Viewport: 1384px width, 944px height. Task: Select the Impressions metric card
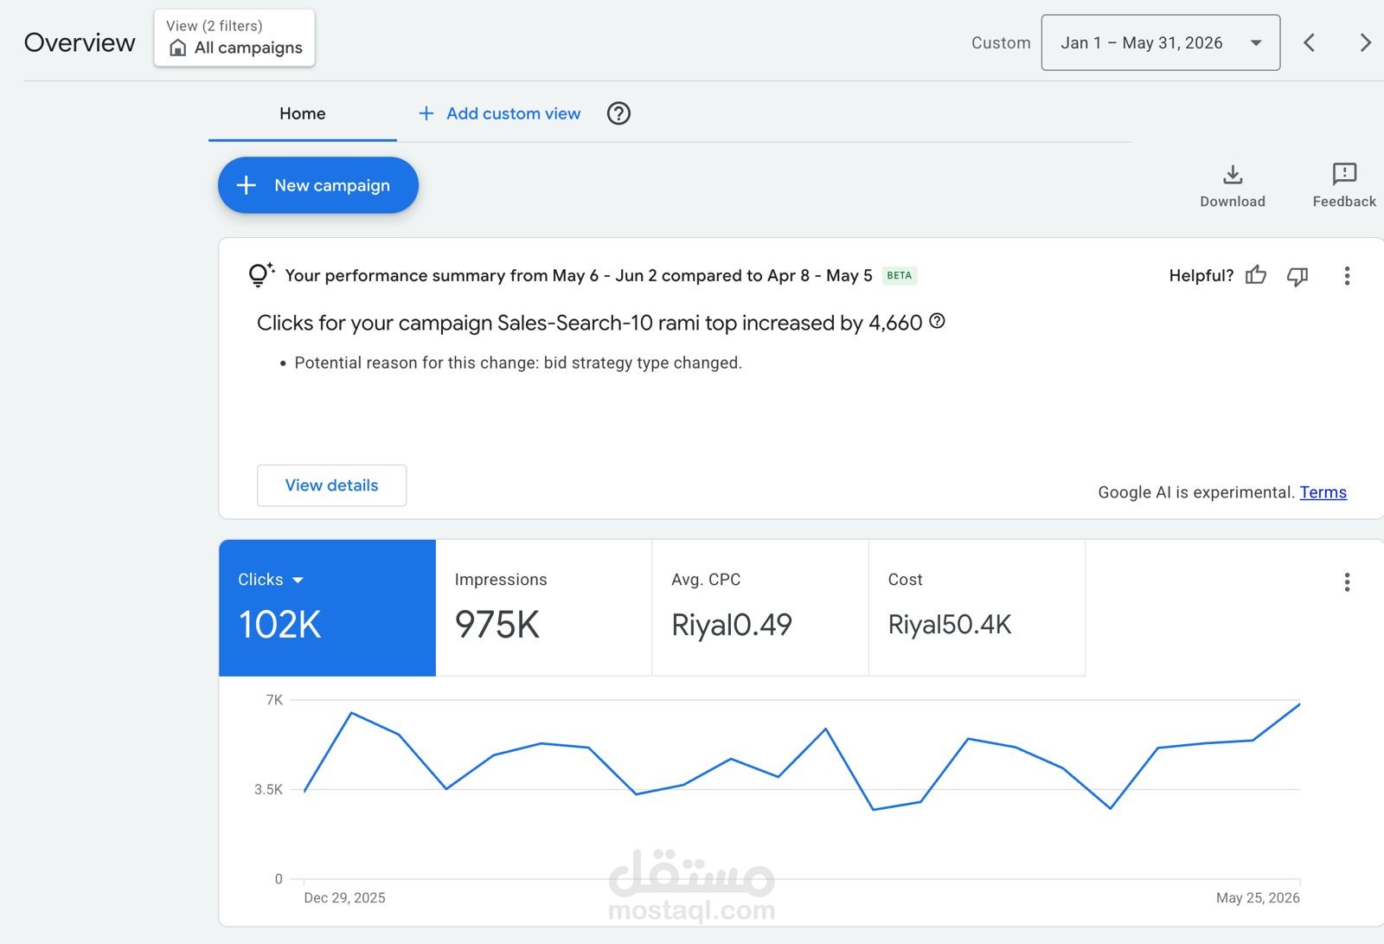tap(543, 607)
